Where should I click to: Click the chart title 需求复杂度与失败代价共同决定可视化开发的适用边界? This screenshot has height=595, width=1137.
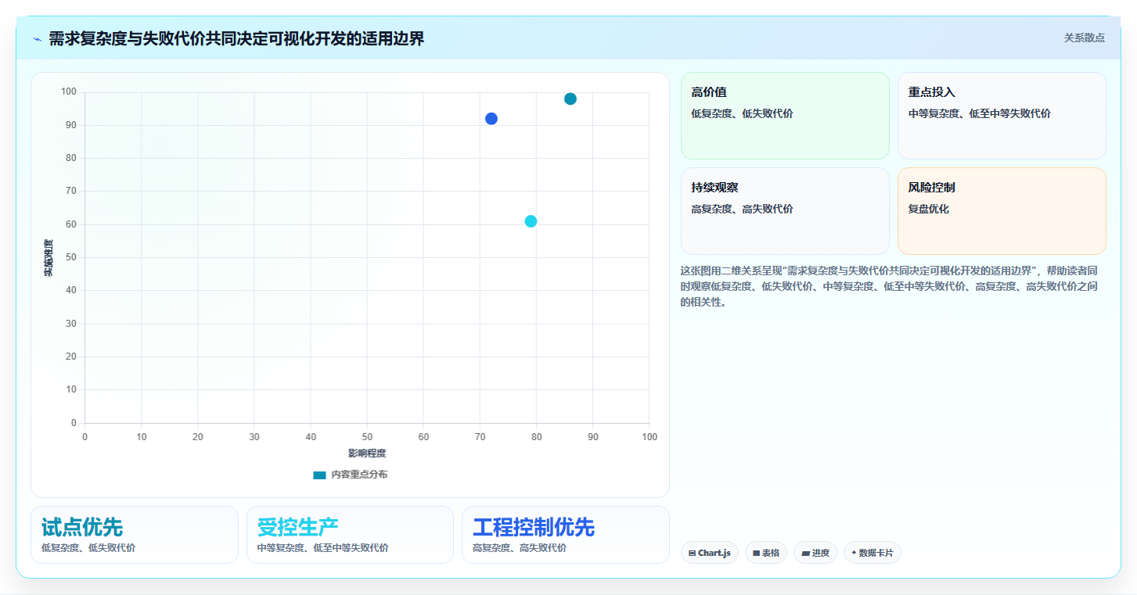click(x=236, y=38)
